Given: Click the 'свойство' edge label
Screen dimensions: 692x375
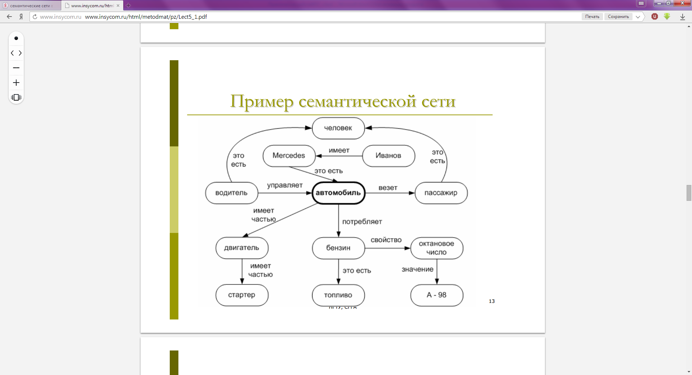Looking at the screenshot, I should pos(386,240).
